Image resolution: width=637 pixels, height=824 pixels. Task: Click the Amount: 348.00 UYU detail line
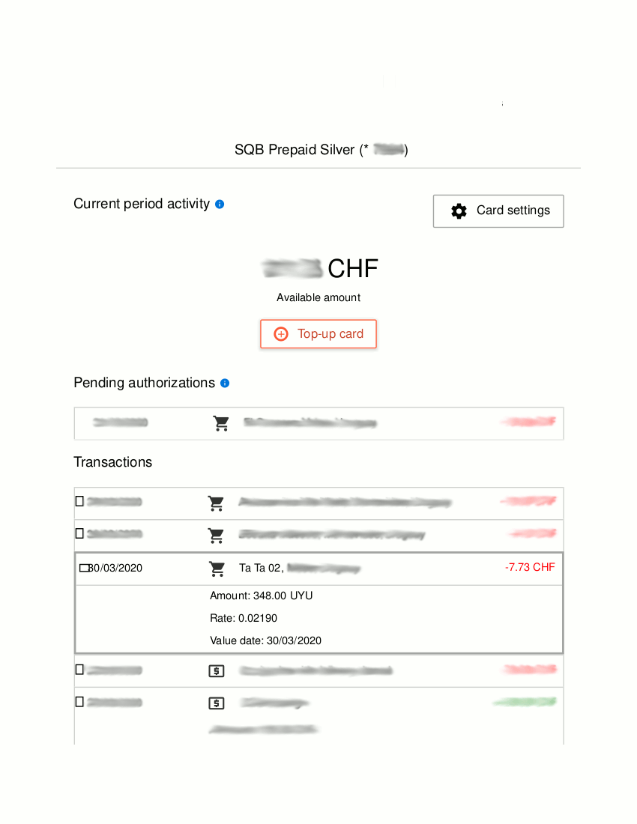261,596
